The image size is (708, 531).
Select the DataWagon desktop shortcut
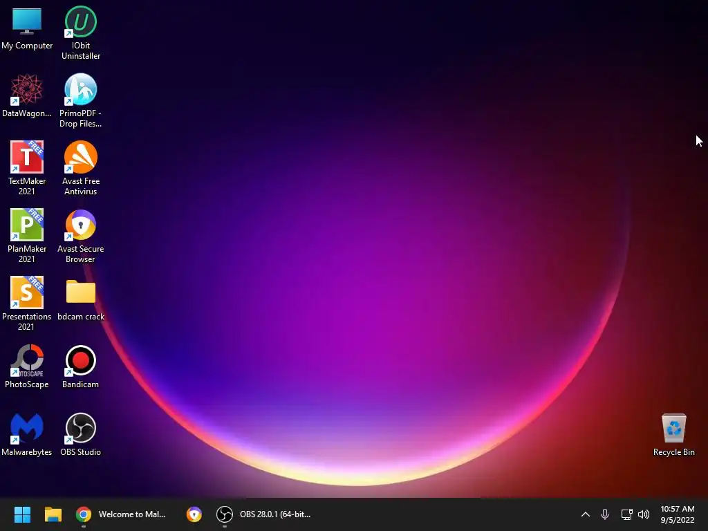point(27,95)
